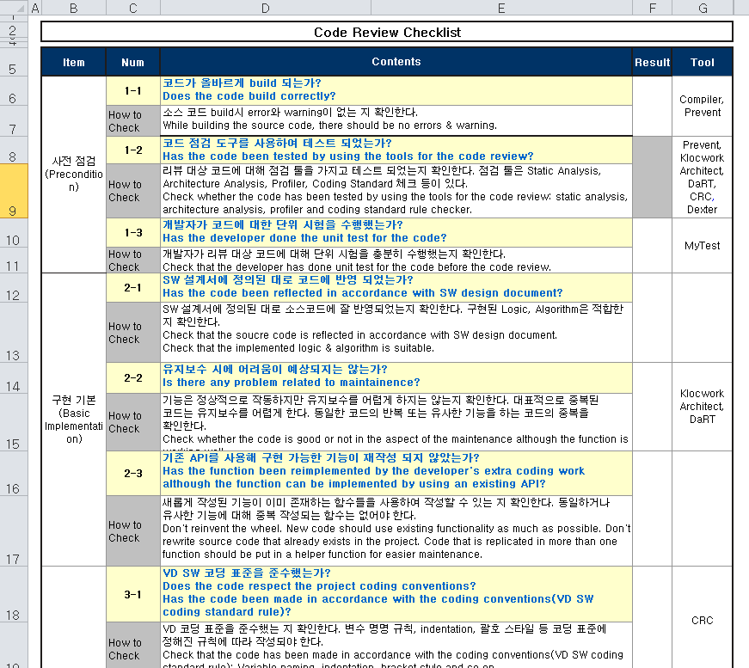Select the Compiler, Prevent tool cell

coord(703,106)
